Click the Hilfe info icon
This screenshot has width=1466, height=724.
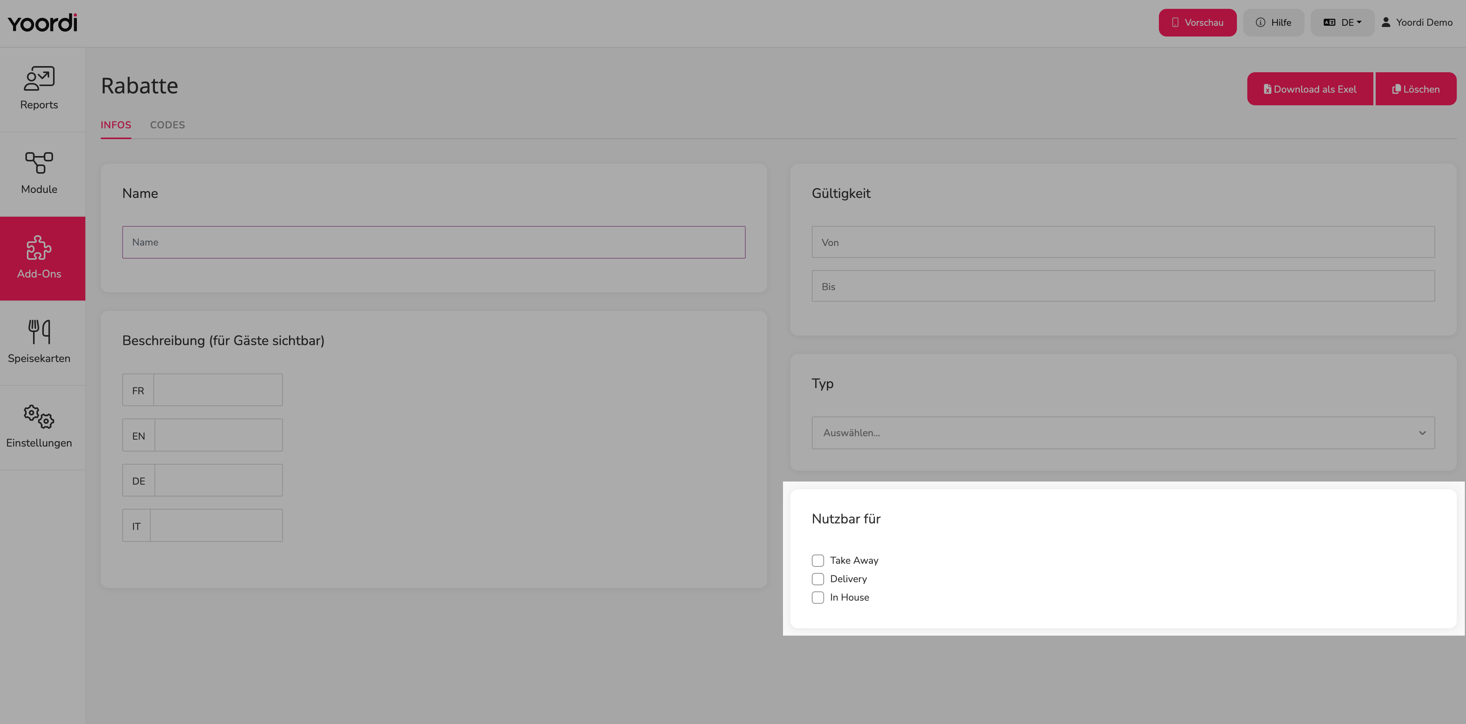pyautogui.click(x=1261, y=22)
